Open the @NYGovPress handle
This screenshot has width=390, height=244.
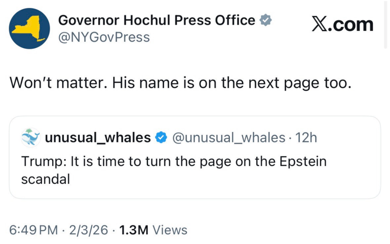pos(104,37)
